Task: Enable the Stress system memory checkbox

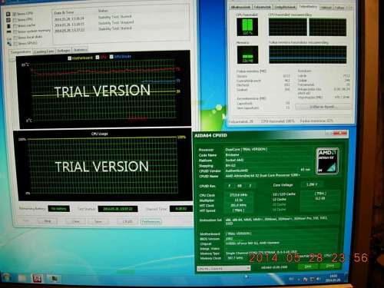Action: pyautogui.click(x=15, y=31)
